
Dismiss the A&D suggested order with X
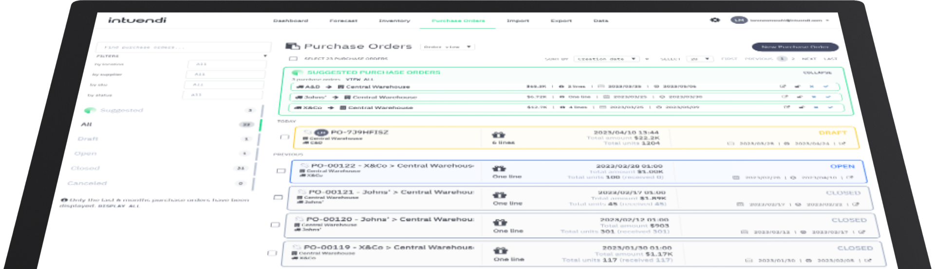coord(811,86)
